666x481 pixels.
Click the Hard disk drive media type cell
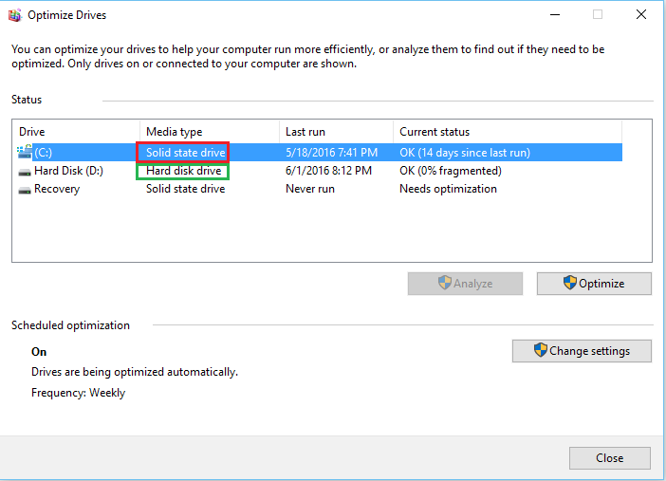click(x=183, y=171)
